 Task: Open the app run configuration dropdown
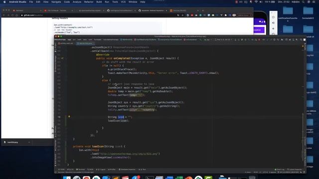[208, 40]
